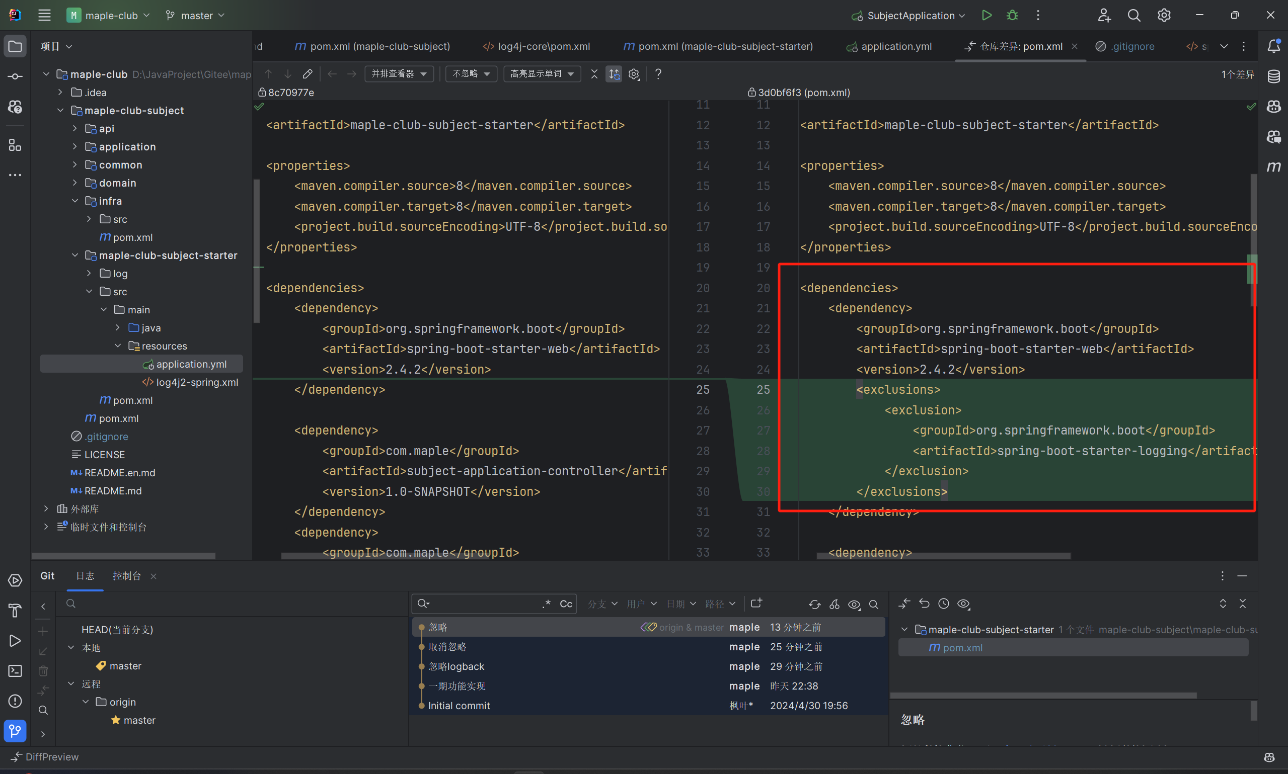Viewport: 1288px width, 774px height.
Task: Open diff help question mark
Action: (x=658, y=74)
